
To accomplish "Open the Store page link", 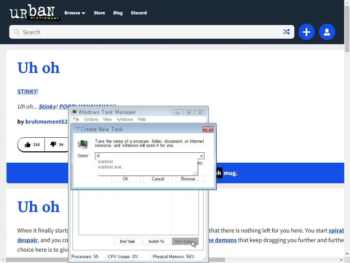I will pos(99,13).
